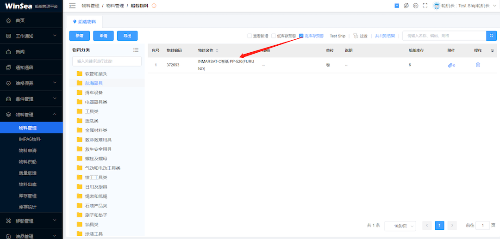Click the previous page arrow button
This screenshot has height=239, width=500.
(427, 226)
